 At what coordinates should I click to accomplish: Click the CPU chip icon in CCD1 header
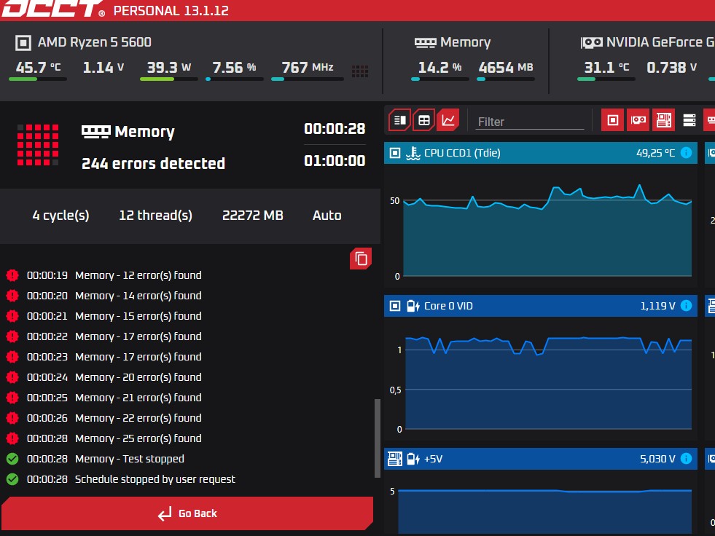(395, 153)
